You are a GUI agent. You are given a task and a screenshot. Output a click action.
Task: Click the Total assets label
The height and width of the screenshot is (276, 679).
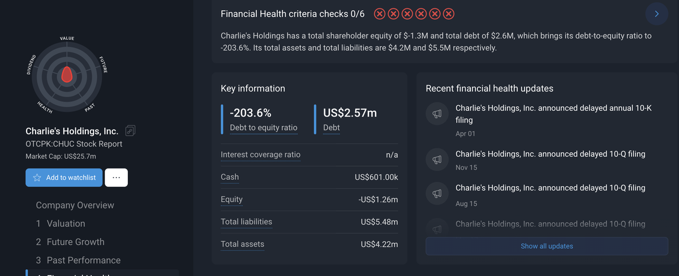click(242, 244)
